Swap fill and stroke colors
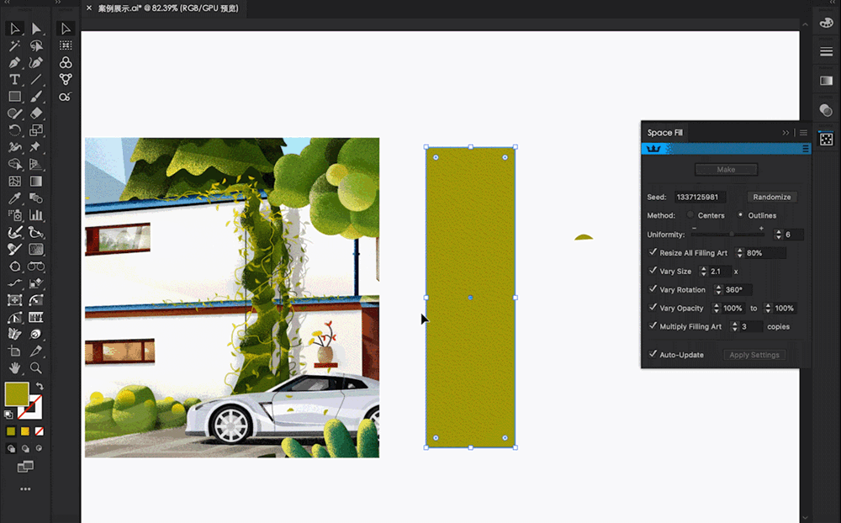The width and height of the screenshot is (841, 523). coord(40,386)
